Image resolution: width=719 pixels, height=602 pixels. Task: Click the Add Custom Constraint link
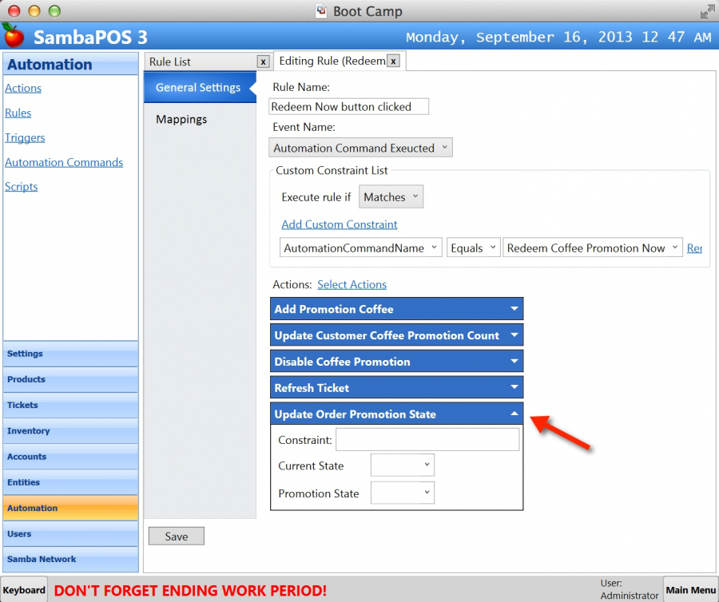point(340,224)
